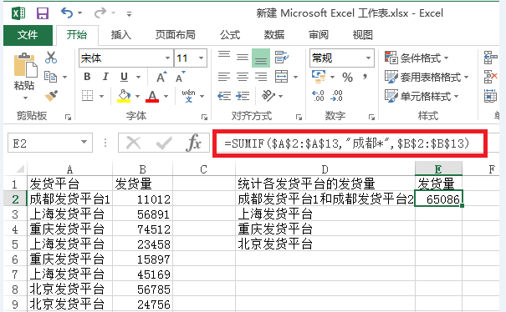The width and height of the screenshot is (506, 312).
Task: Click the Insert Function fx icon
Action: [193, 143]
